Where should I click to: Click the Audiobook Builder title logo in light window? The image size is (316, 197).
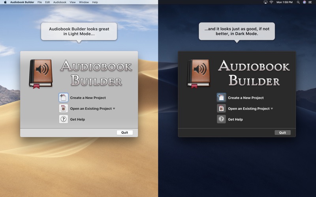tap(96, 73)
